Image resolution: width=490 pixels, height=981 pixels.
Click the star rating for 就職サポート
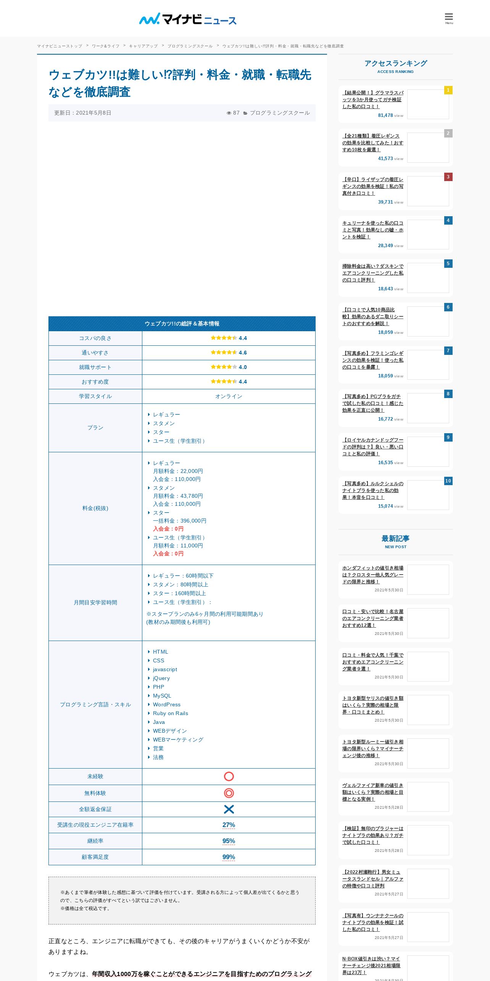coord(224,367)
